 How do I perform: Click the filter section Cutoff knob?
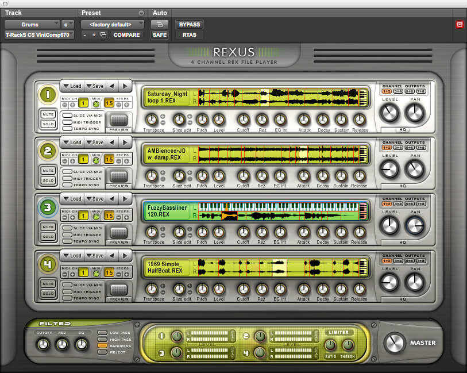coord(43,345)
